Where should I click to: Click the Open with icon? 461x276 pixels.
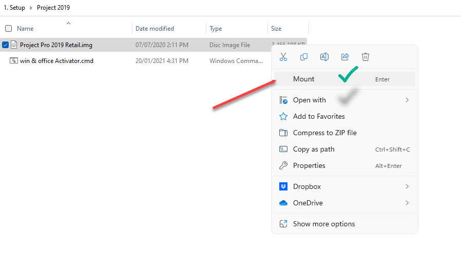[283, 100]
